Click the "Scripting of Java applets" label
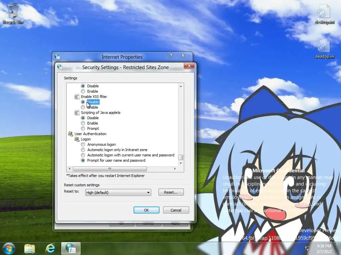Screen dimensions: 341x255 click(101, 113)
